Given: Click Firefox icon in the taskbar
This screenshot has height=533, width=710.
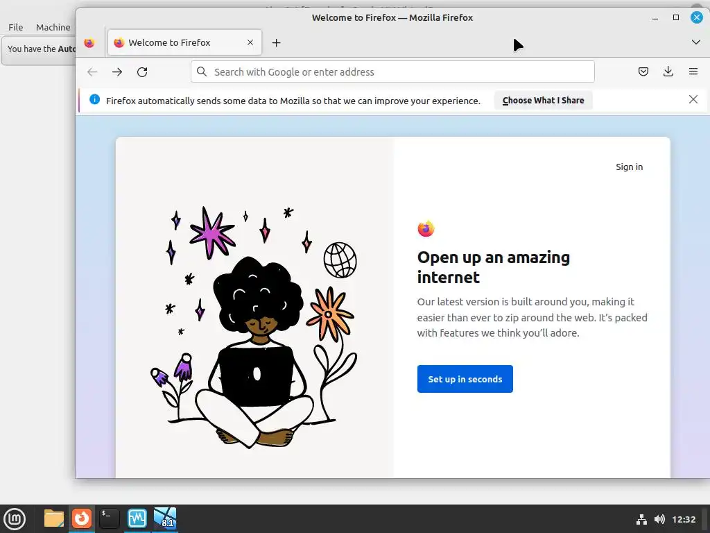Looking at the screenshot, I should coord(82,518).
